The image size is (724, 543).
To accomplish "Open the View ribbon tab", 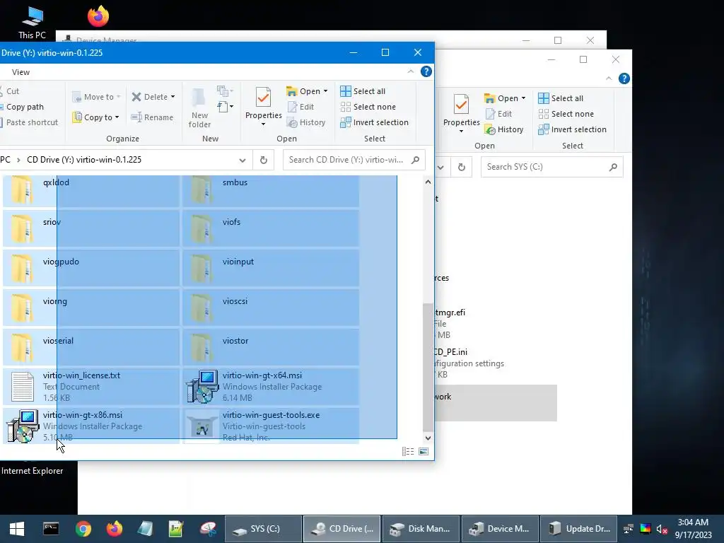I will coord(21,72).
